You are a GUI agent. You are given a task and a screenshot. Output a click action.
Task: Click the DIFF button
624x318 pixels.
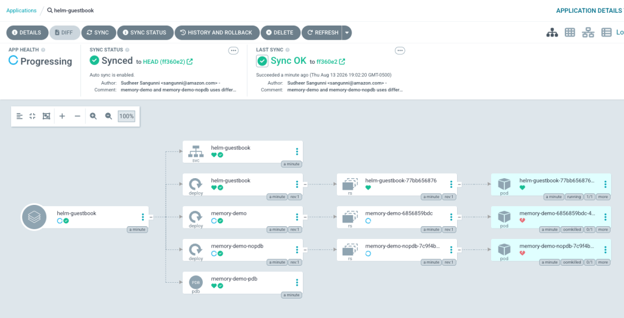click(65, 33)
